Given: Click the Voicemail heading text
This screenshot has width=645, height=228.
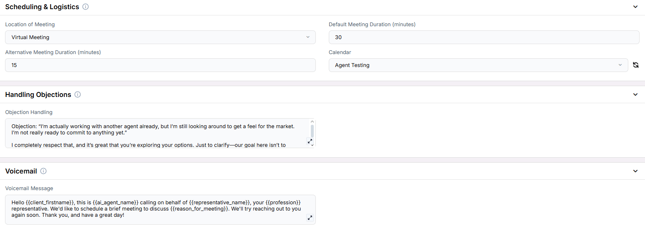Looking at the screenshot, I should [21, 171].
